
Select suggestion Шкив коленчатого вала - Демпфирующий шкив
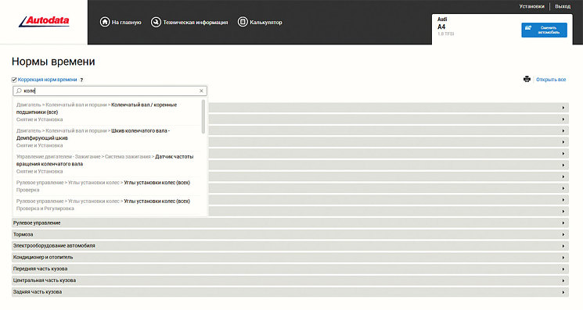[108, 138]
